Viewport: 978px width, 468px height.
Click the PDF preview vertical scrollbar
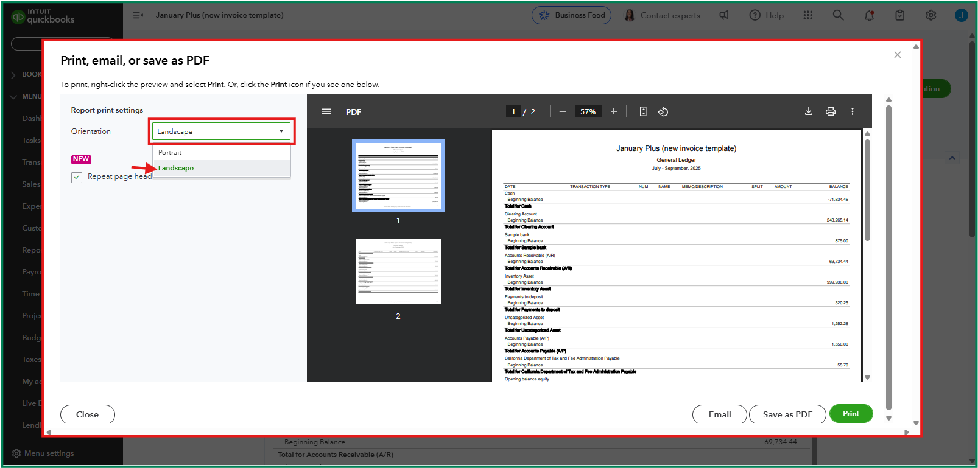(x=867, y=190)
